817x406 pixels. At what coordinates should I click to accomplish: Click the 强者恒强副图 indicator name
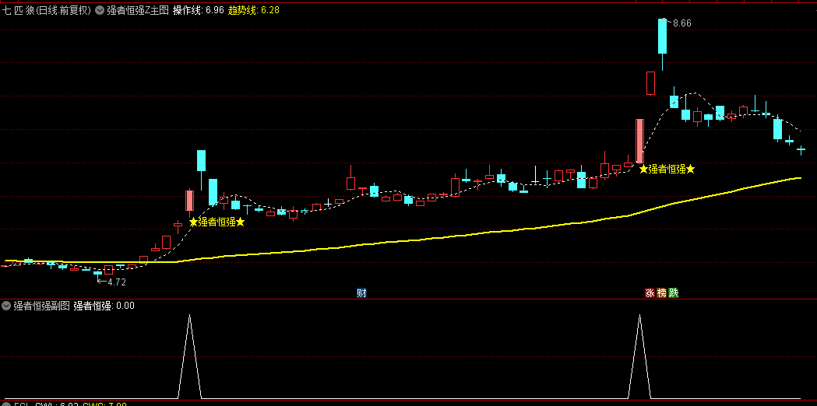click(42, 306)
